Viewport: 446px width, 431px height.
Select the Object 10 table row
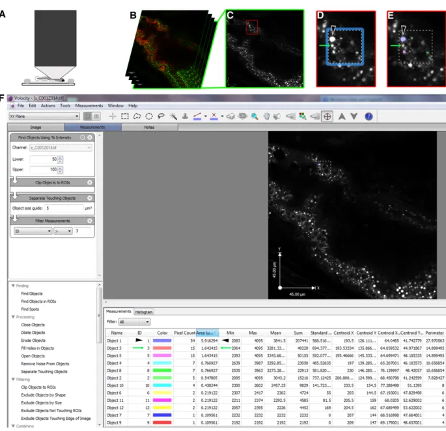275,385
